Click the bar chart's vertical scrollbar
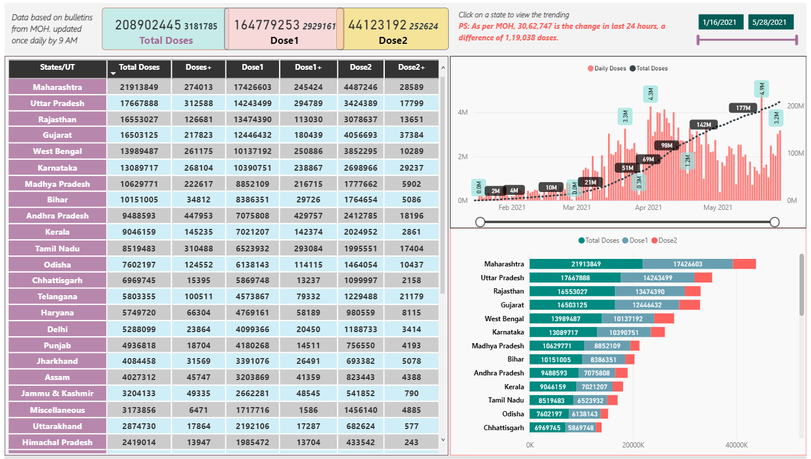Screen dimensions: 811x459 pyautogui.click(x=802, y=284)
